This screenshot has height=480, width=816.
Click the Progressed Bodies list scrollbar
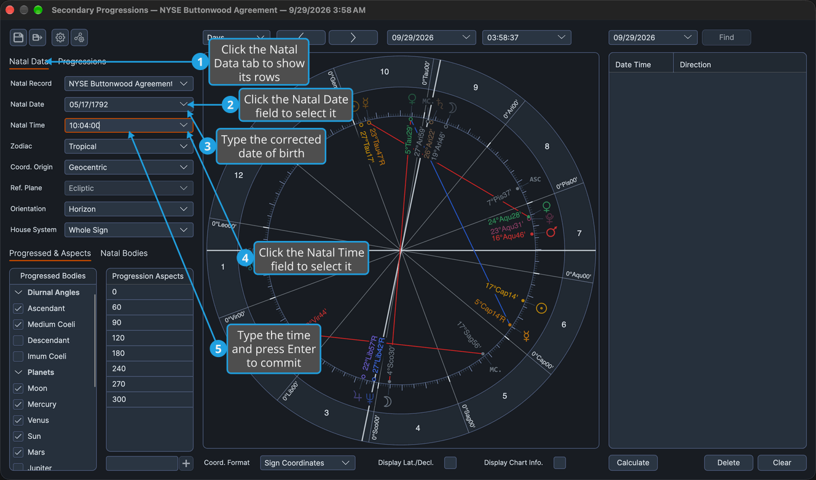tap(95, 340)
